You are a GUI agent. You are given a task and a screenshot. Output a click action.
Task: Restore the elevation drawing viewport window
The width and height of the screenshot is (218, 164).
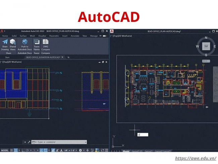[103, 62]
